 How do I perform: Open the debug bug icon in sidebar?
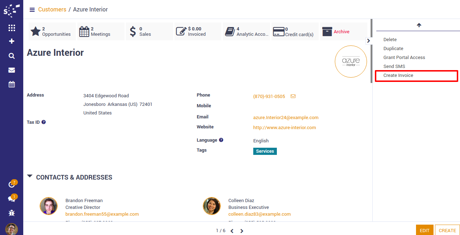(x=11, y=213)
